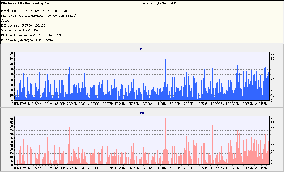Click the B2800h label under PO chart
The height and width of the screenshot is (172, 284).
click(96, 168)
